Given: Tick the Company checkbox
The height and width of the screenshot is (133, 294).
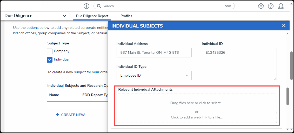Looking at the screenshot, I should 50,51.
